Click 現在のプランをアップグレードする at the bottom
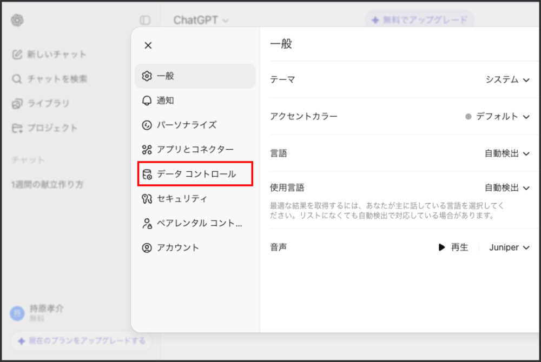The image size is (541, 362). [x=80, y=341]
